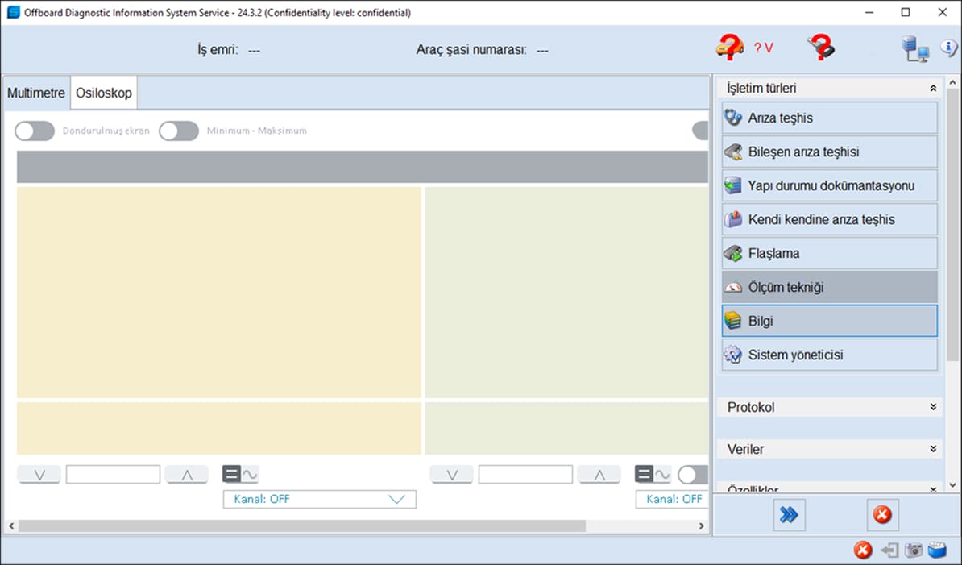Image resolution: width=962 pixels, height=565 pixels.
Task: Click horizontal scrollbar right arrow
Action: point(702,526)
